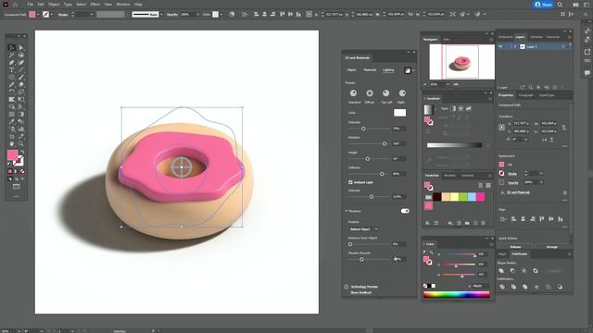593x333 pixels.
Task: Turn off the Shadows switch
Action: [405, 211]
